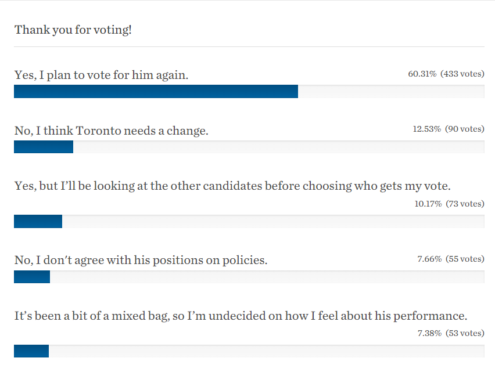This screenshot has height=365, width=495.
Task: Click the blue 10.17% result bar
Action: 38,221
